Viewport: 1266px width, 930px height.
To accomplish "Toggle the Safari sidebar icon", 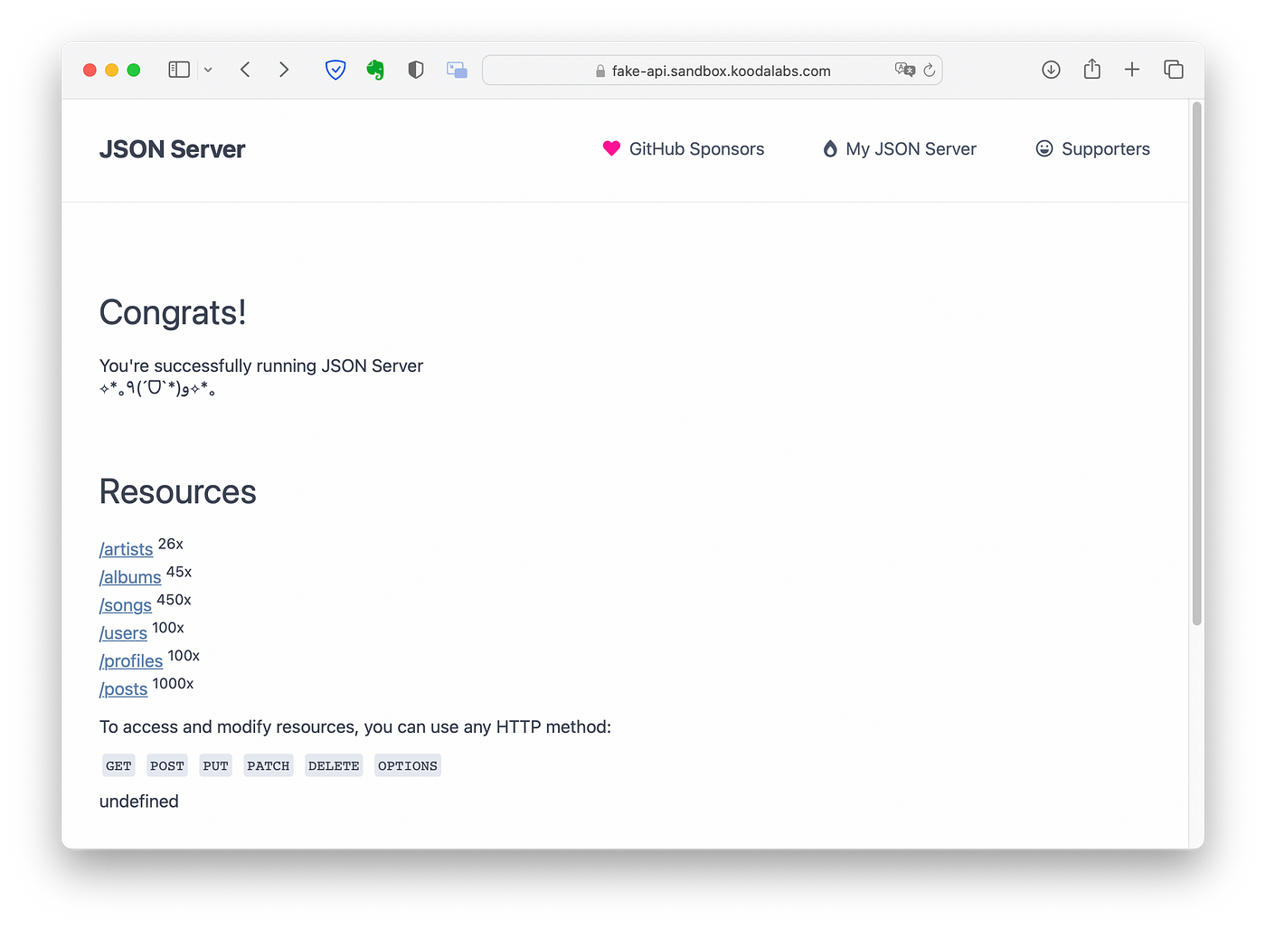I will pos(179,70).
